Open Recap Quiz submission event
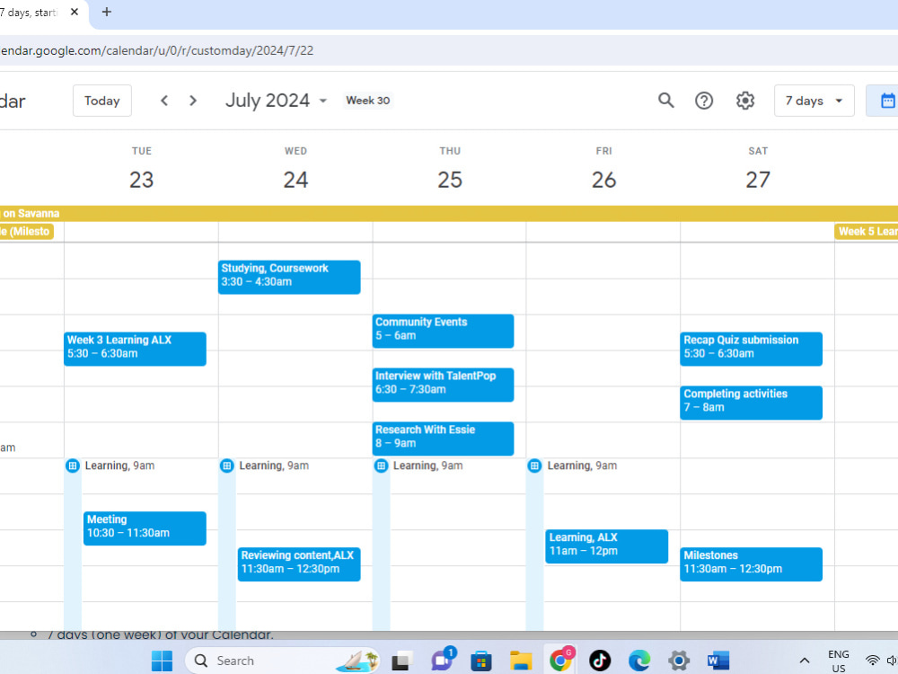The height and width of the screenshot is (674, 898). point(752,349)
